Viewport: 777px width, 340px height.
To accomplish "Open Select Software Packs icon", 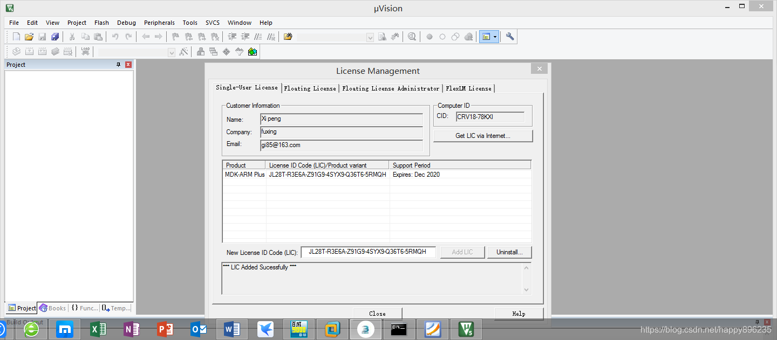I will [239, 52].
